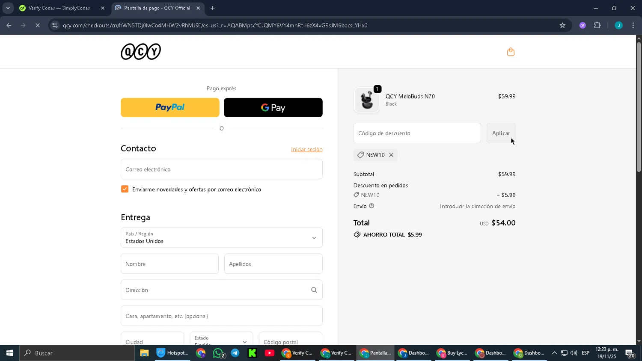The image size is (642, 361).
Task: Open the shopping bag cart icon
Action: (x=511, y=52)
